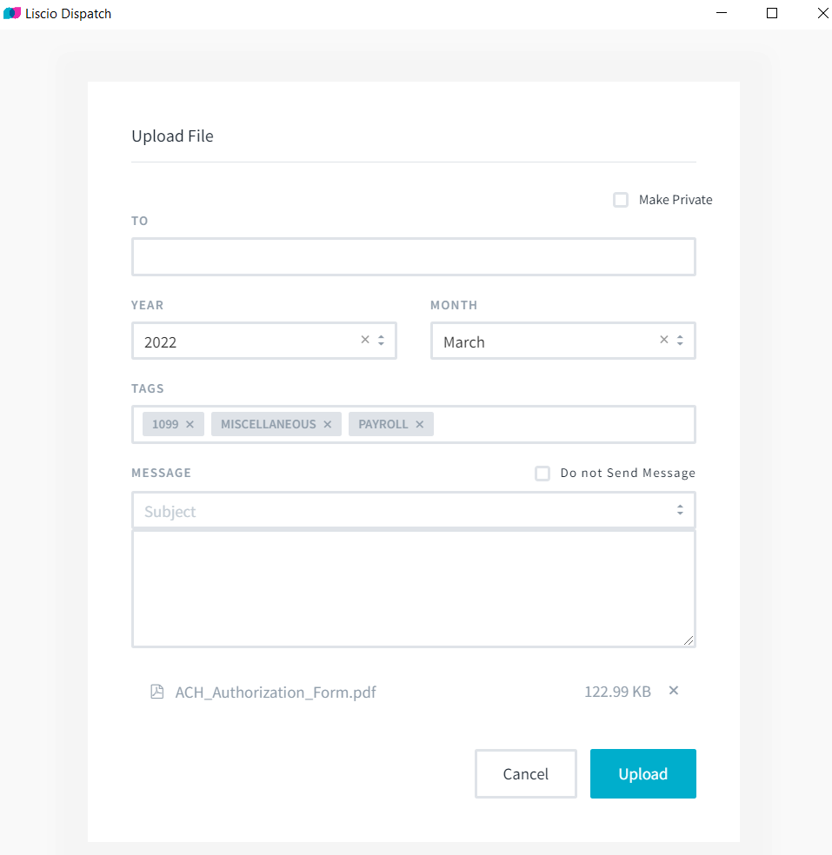Click the PDF file icon
Screen dimensions: 832x855
pos(157,692)
